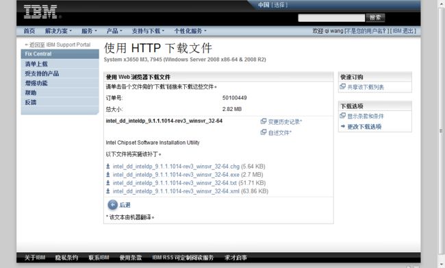Click total size value 2.82 MB

[232, 109]
